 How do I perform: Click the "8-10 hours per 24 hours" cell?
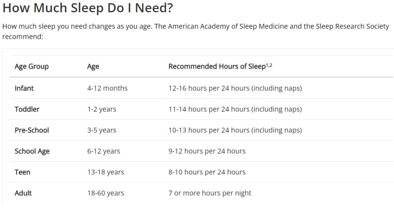207,172
